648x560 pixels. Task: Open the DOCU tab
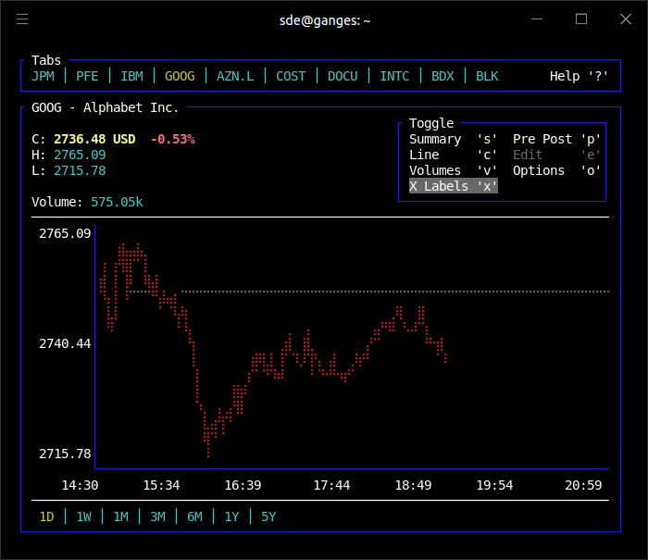[x=343, y=77]
